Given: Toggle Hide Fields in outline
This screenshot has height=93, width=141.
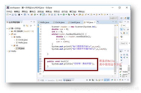Looking at the screenshot, I should coord(121,57).
